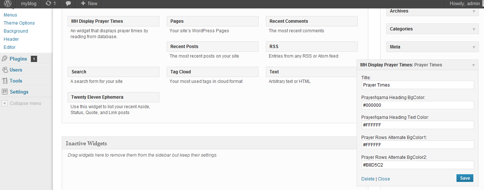Viewport: 484px width, 190px height.
Task: Click the Plugins update count badge
Action: 34,59
